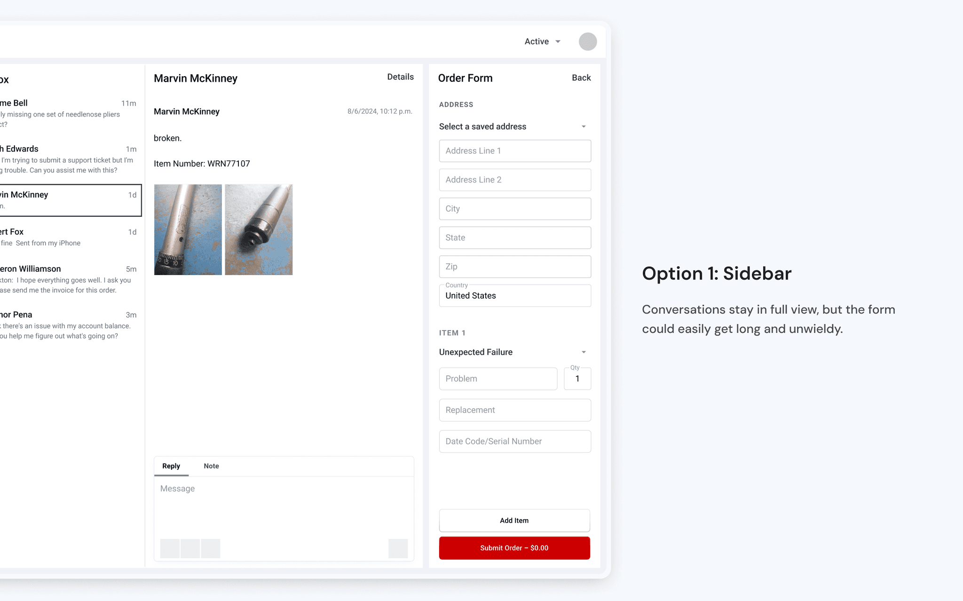
Task: Click Submit Order $0.00 button
Action: pos(514,547)
